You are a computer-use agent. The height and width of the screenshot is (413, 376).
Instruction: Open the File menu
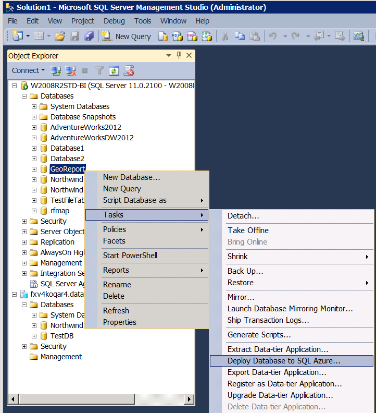12,21
